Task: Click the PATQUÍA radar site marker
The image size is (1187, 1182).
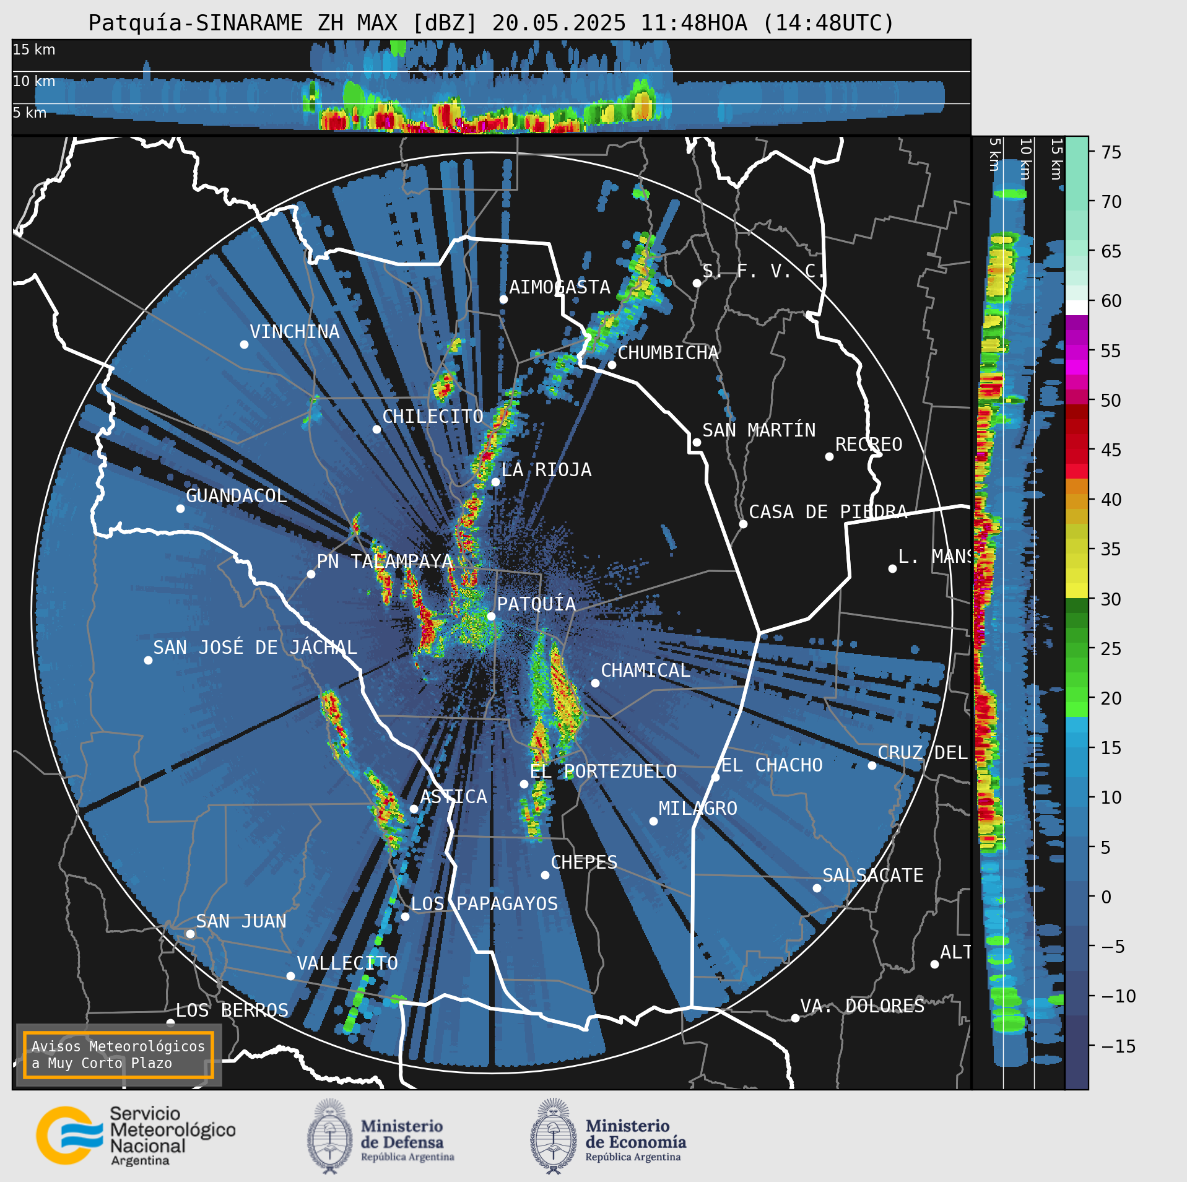Action: (x=491, y=616)
